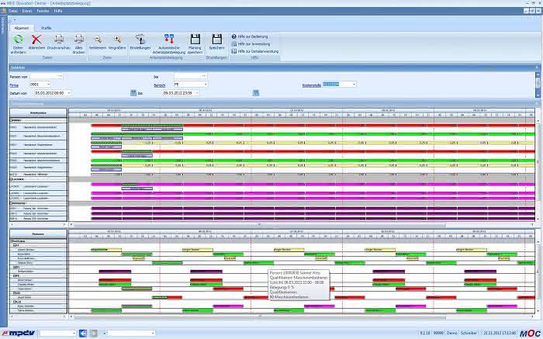Click the red X Abbrechen icon
This screenshot has height=339, width=543.
click(x=36, y=40)
